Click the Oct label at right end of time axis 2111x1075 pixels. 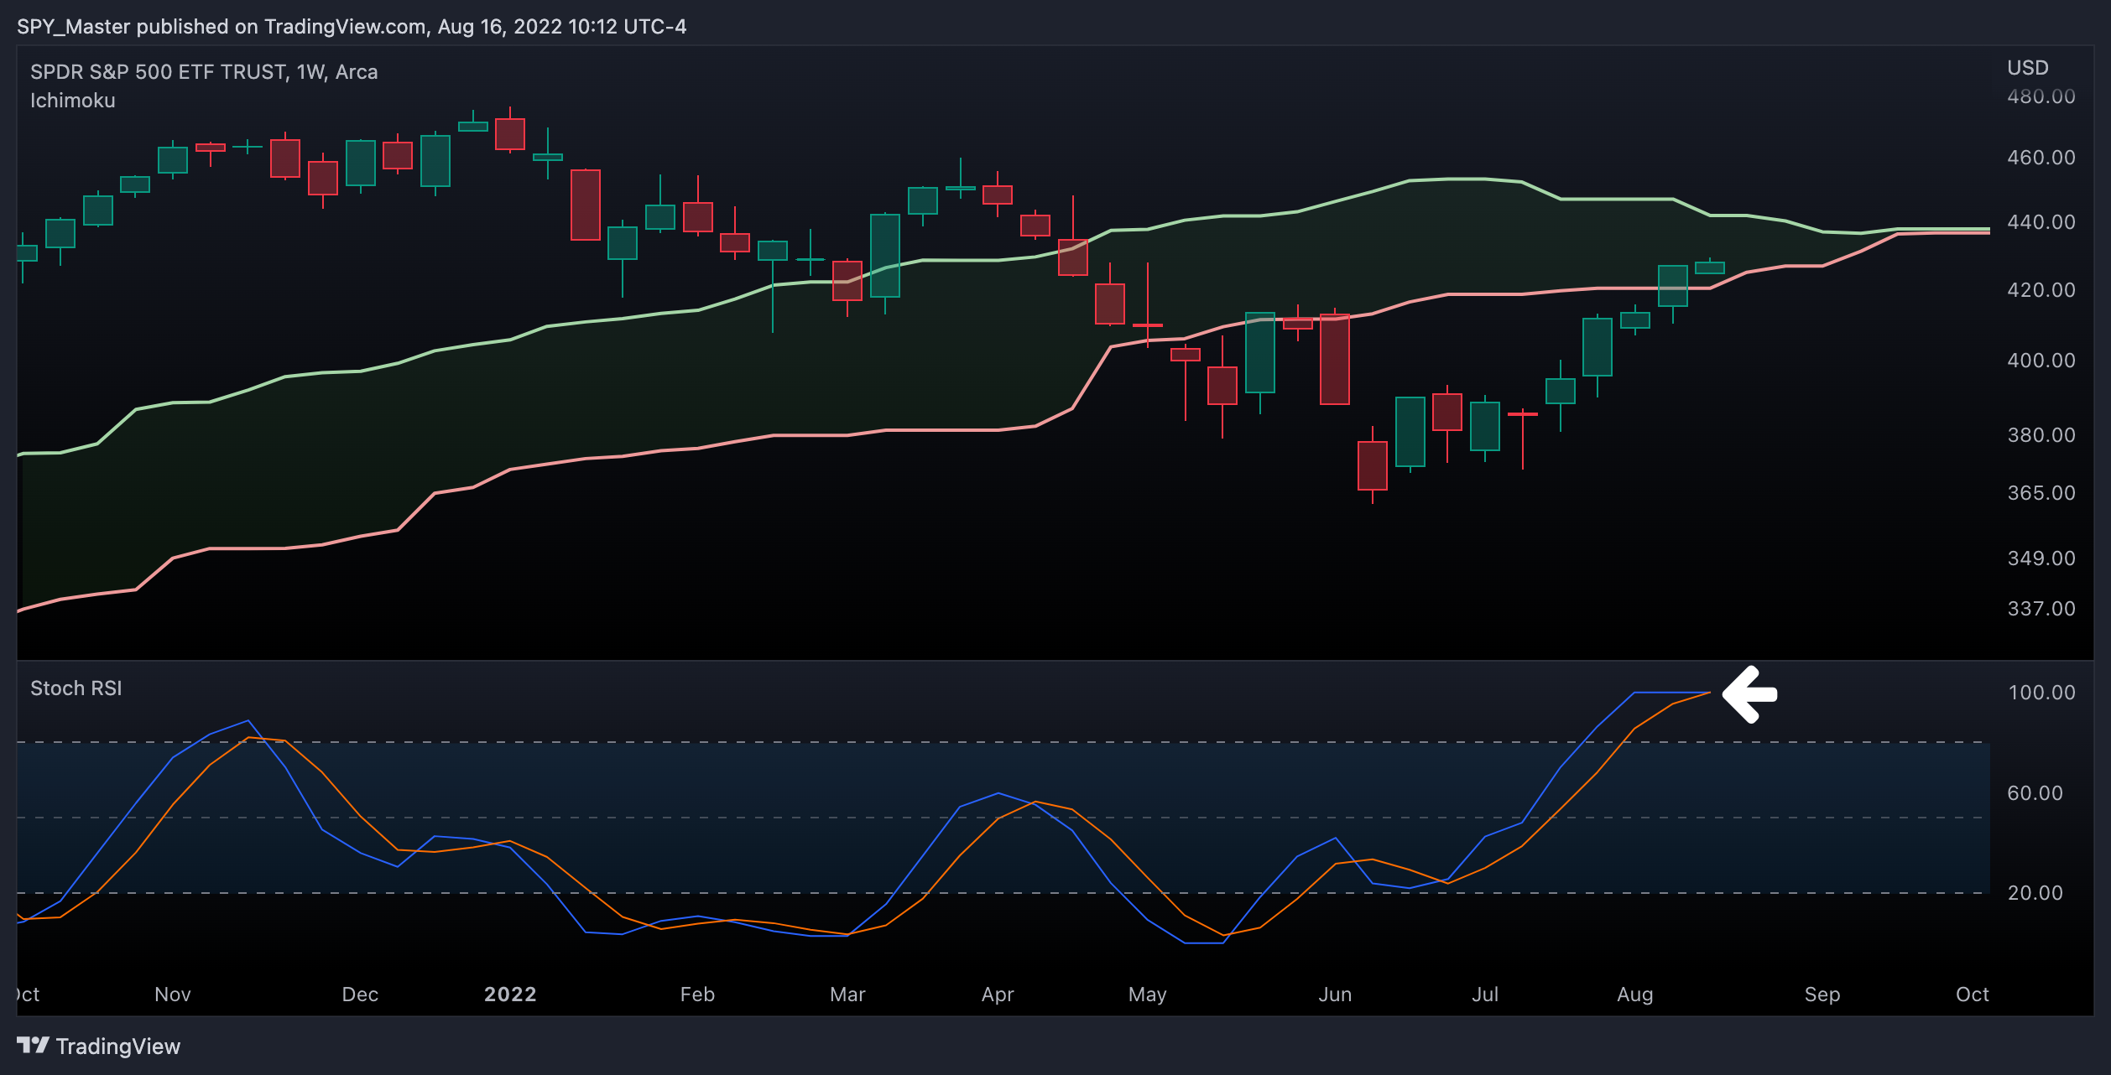click(x=1973, y=995)
